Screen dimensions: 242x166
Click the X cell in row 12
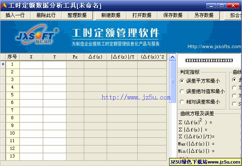[31, 149]
